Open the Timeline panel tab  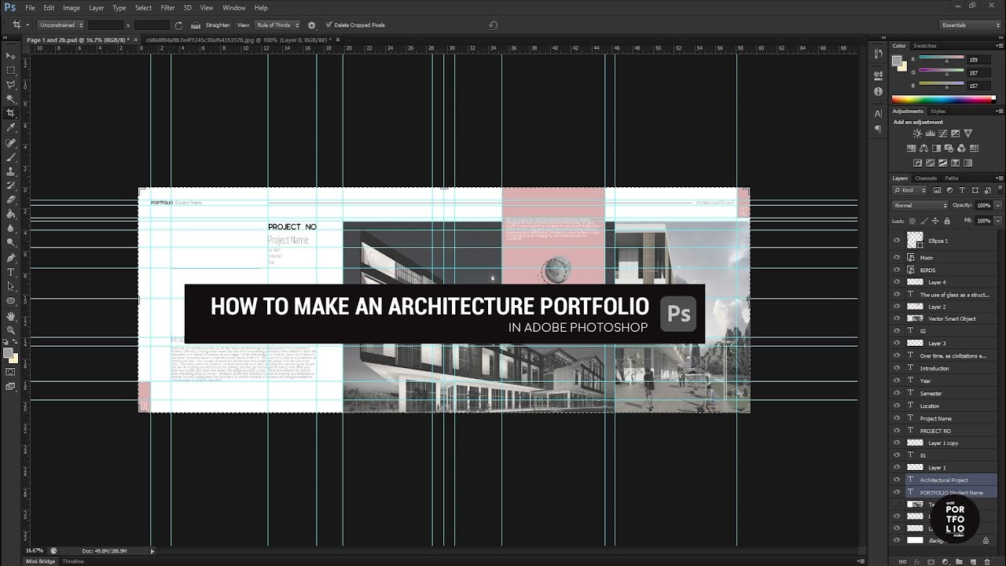pos(73,561)
